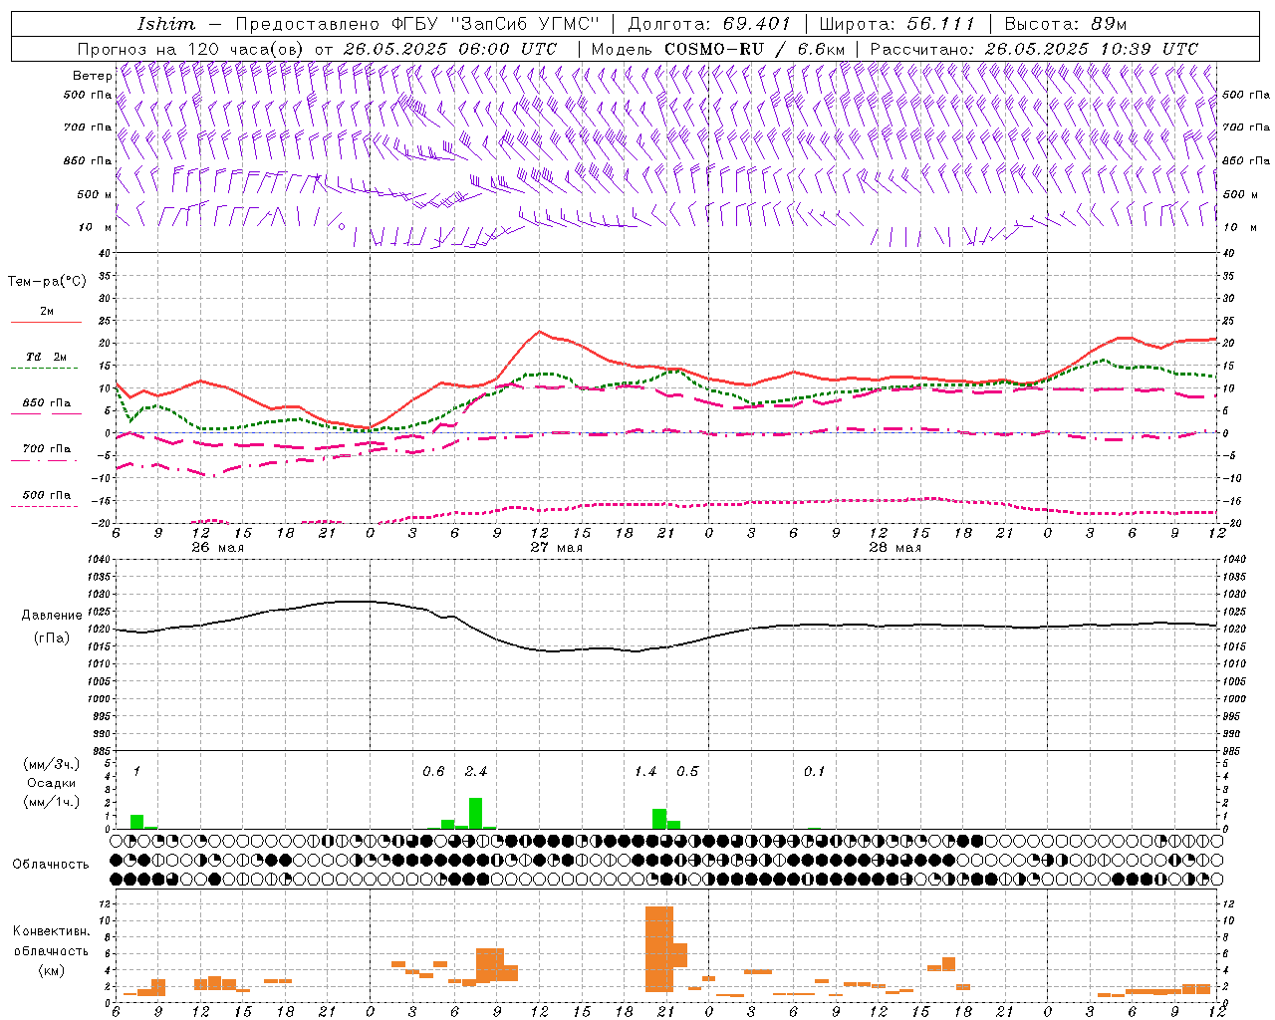
Task: Click the '(гПа)' pressure unit label
Action: click(x=50, y=637)
